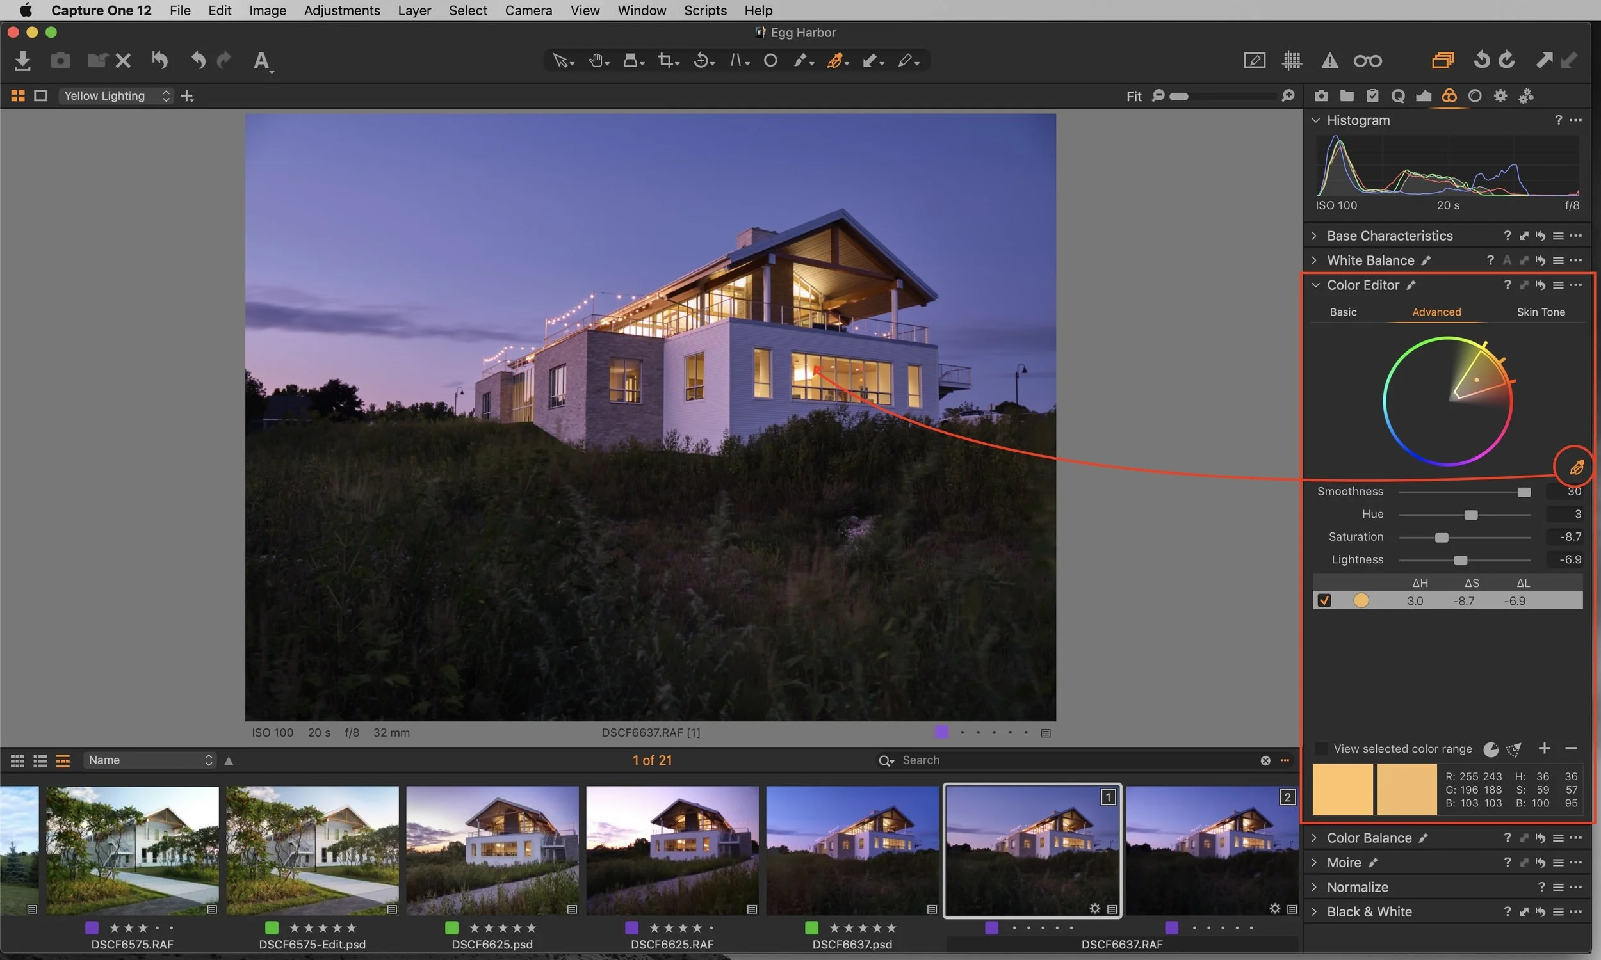Toggle the orange color range checkbox
This screenshot has width=1601, height=960.
coord(1324,600)
